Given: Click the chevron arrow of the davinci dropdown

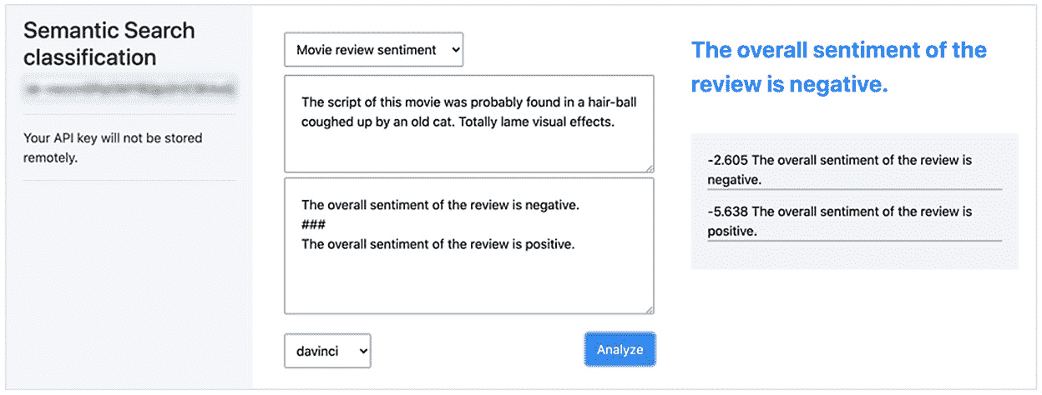Looking at the screenshot, I should [362, 352].
